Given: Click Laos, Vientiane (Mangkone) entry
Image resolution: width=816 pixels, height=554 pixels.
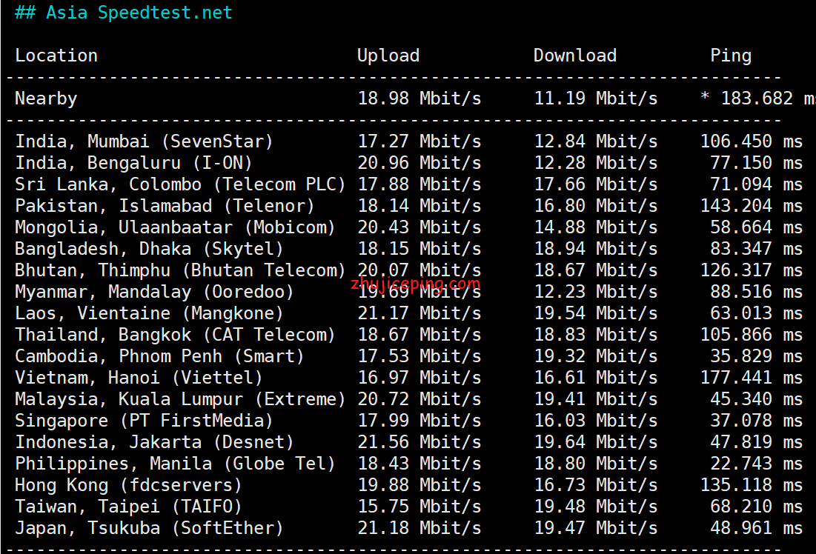Looking at the screenshot, I should coord(149,313).
